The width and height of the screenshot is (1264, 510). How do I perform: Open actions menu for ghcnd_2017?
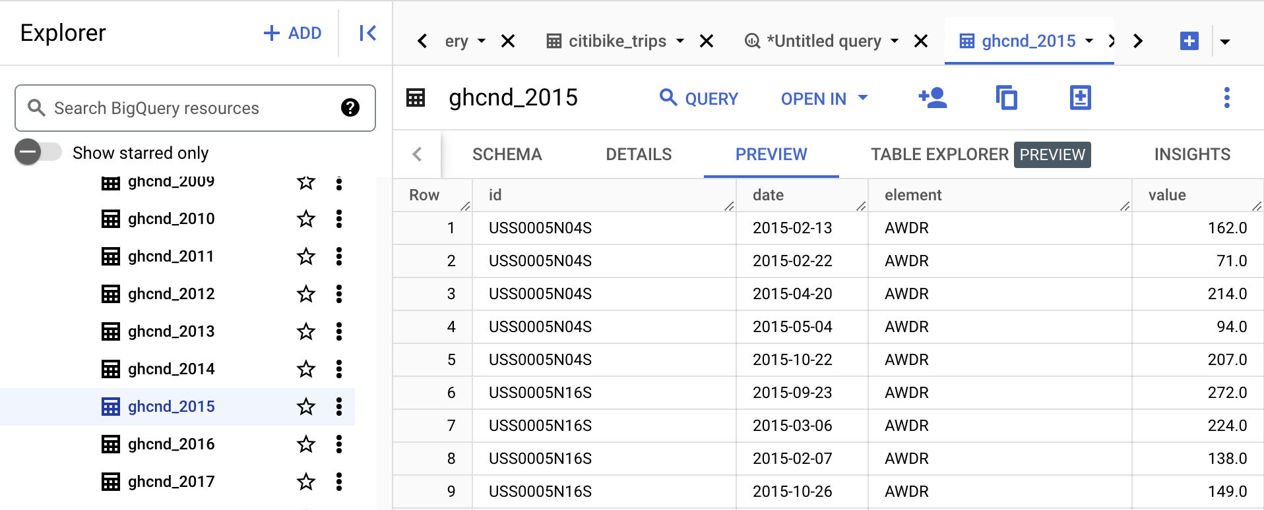[339, 482]
